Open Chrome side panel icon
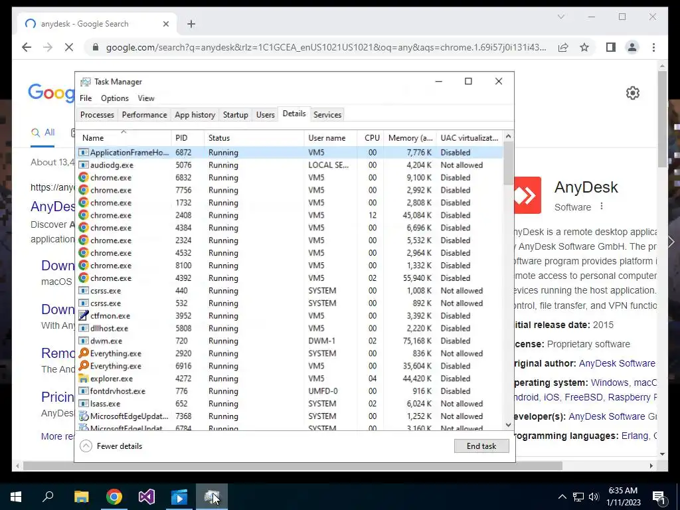 [611, 47]
